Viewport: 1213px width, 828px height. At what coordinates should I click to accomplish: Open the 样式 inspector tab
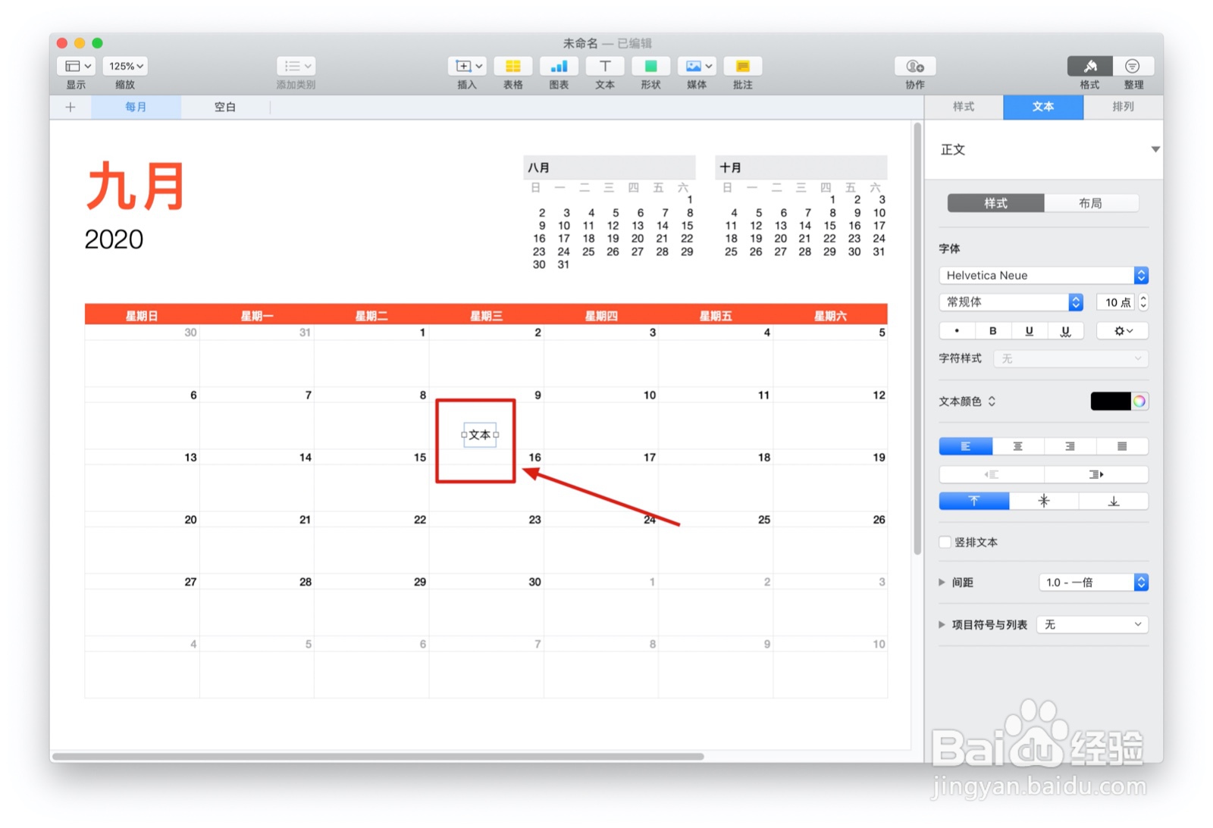pyautogui.click(x=964, y=107)
